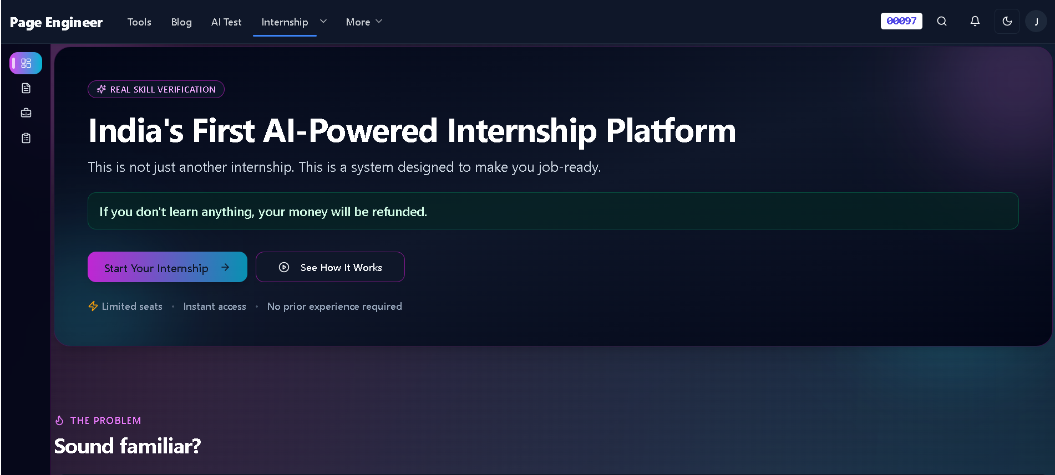Click the 'Limited seats' text
The width and height of the screenshot is (1055, 475).
pyautogui.click(x=132, y=307)
